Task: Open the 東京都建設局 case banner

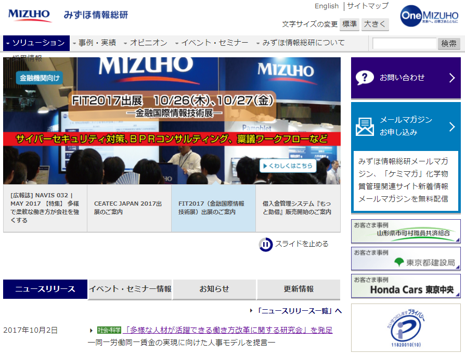Action: (406, 258)
